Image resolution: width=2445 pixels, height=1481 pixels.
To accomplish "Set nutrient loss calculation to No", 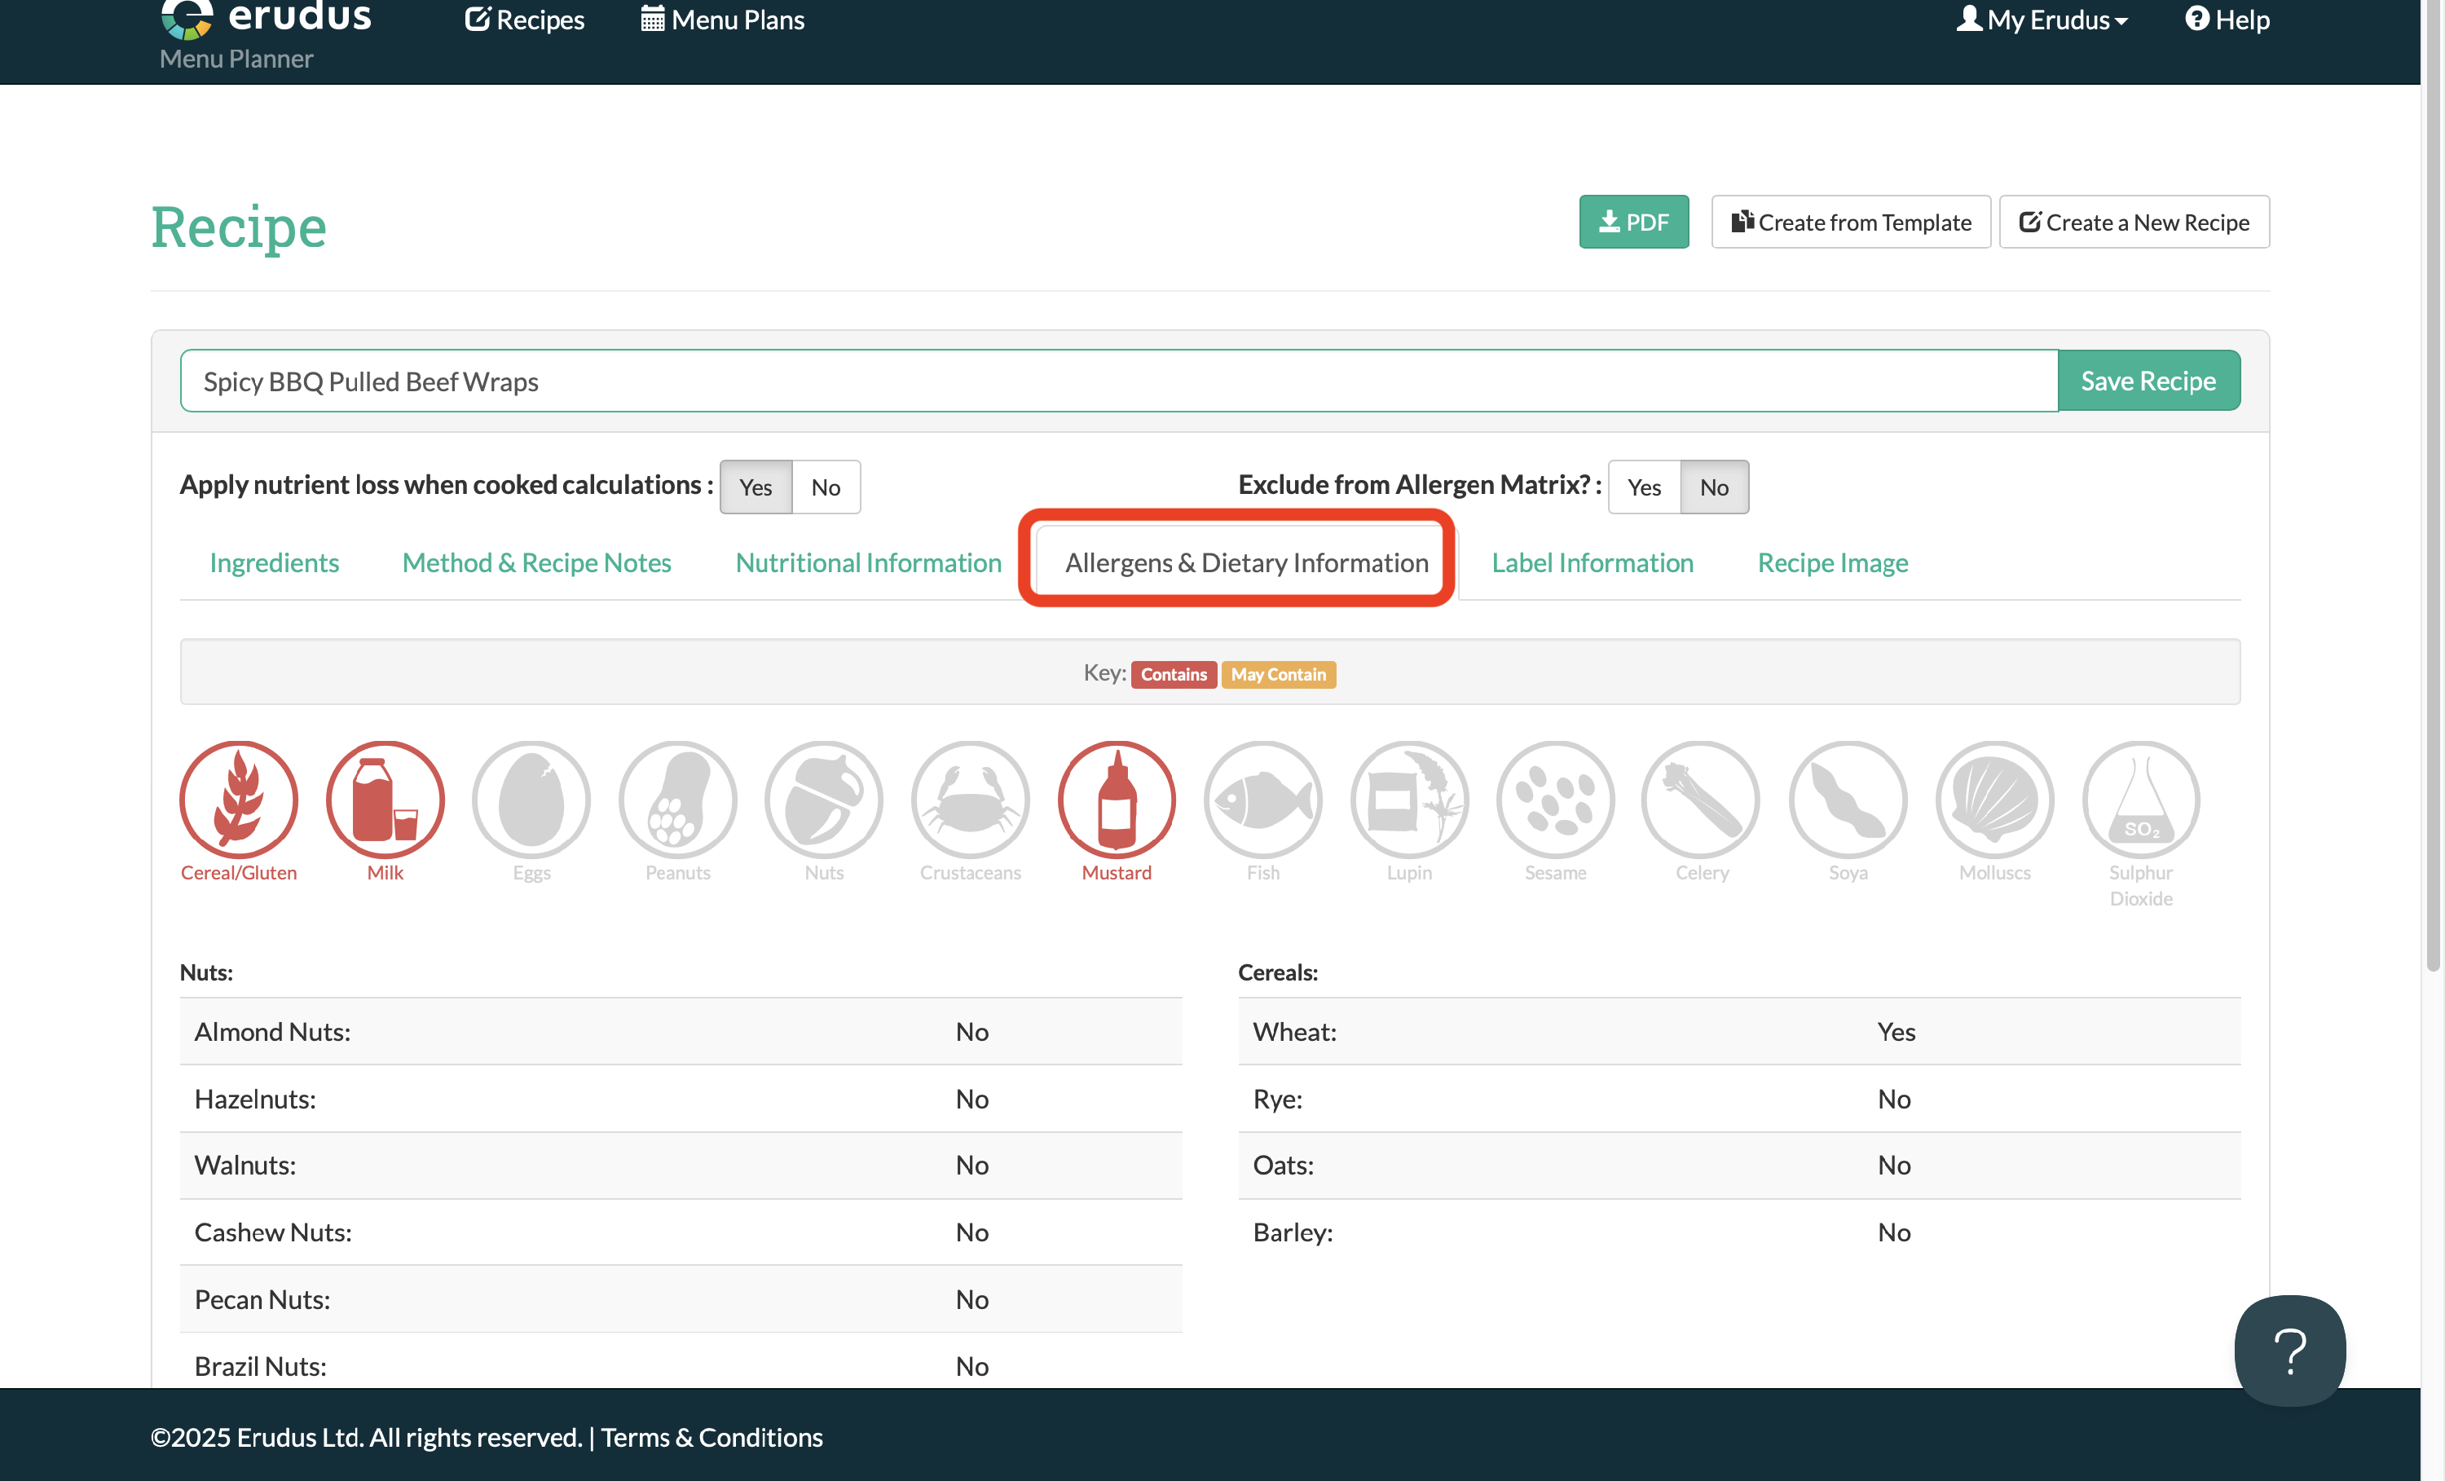I will pos(825,487).
